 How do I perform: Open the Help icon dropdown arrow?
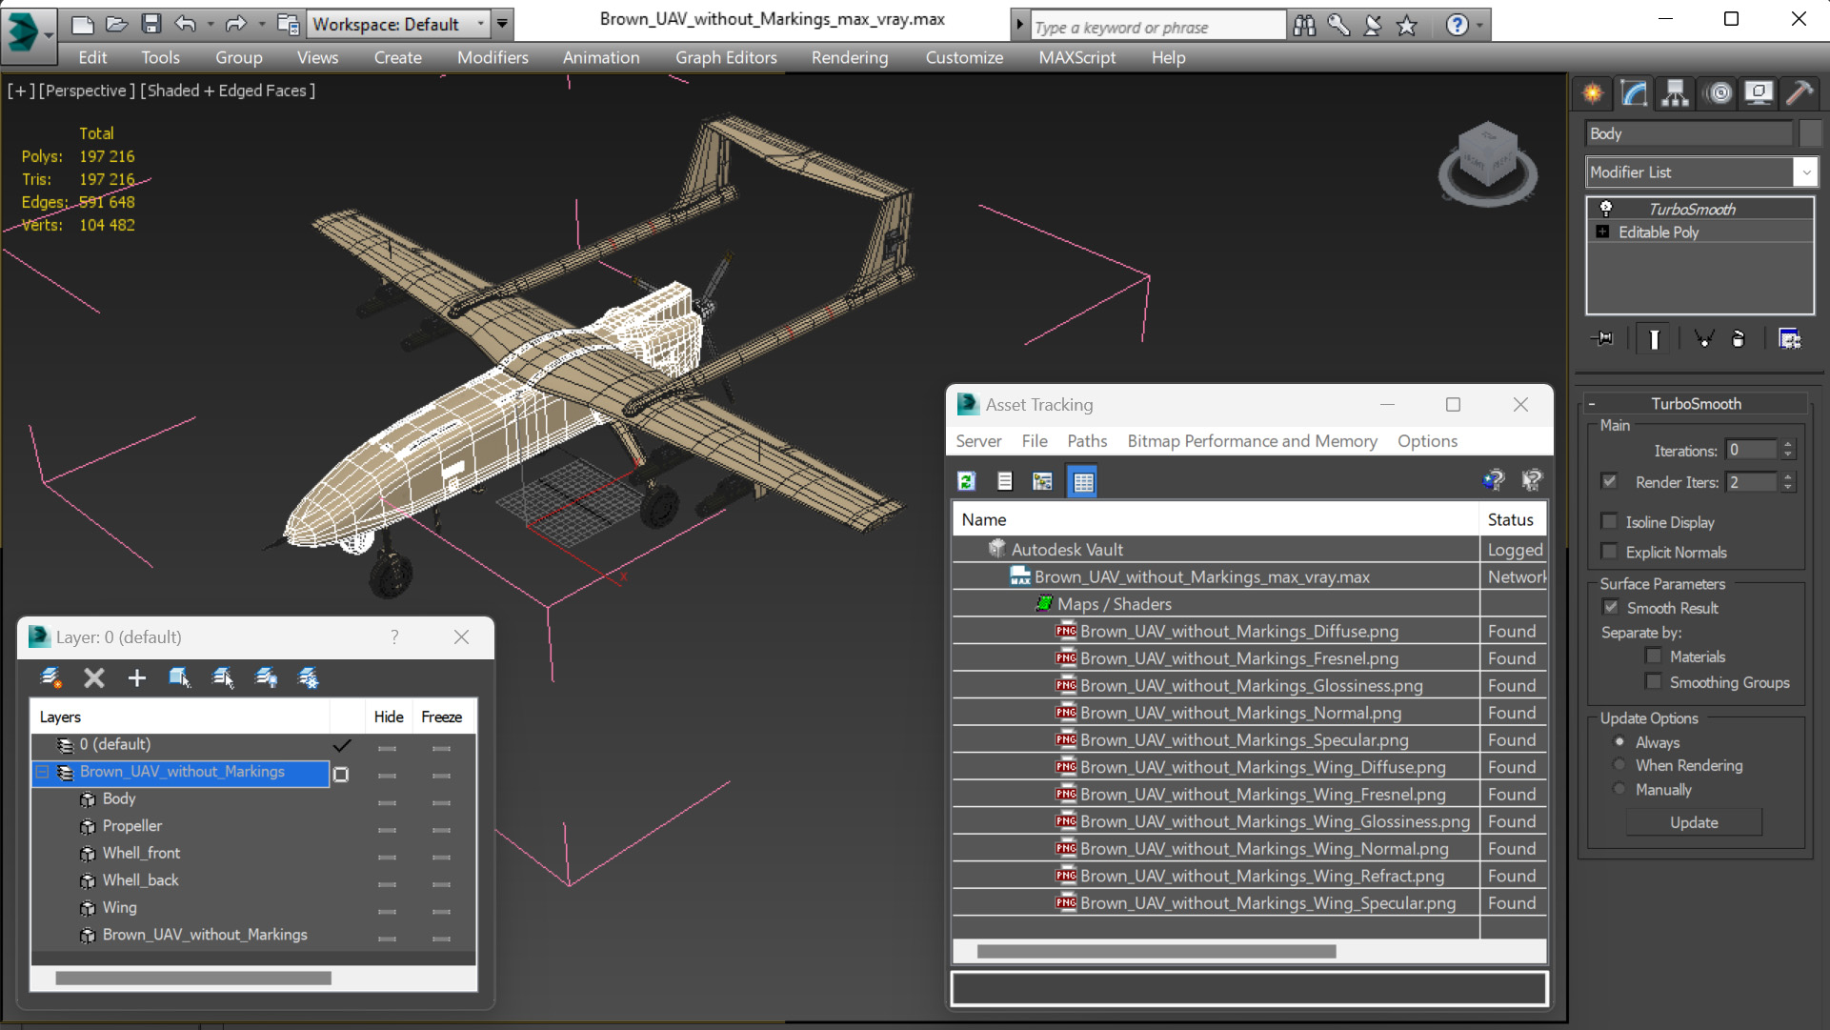(x=1479, y=26)
